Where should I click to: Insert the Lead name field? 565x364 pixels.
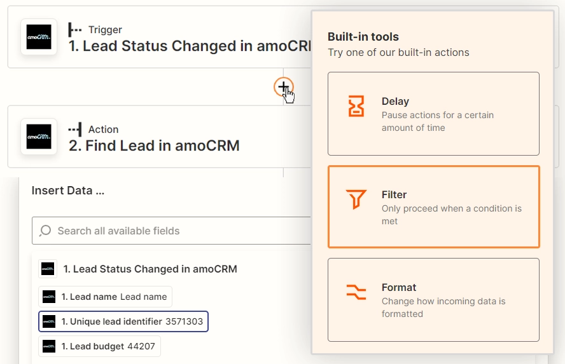point(105,297)
